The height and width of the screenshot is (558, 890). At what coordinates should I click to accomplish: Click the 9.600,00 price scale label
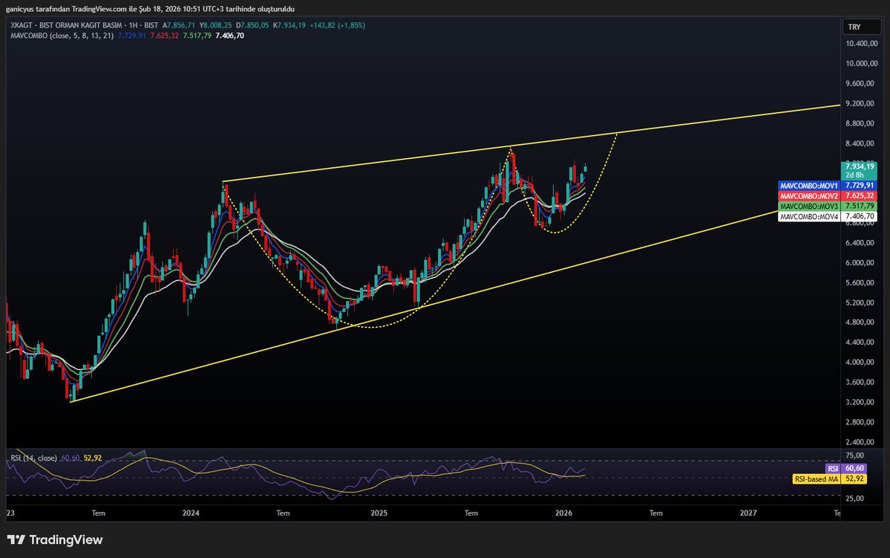point(861,83)
